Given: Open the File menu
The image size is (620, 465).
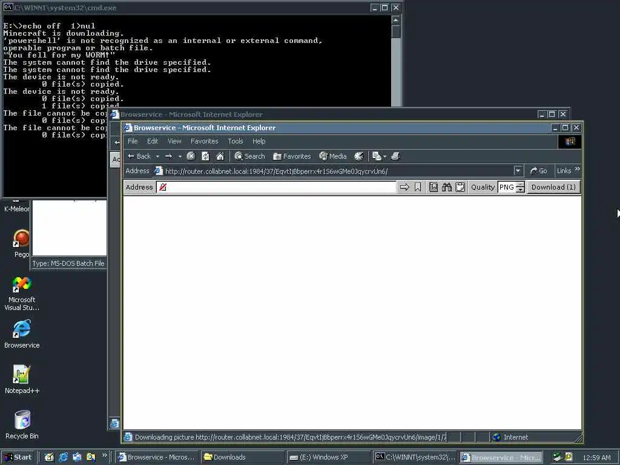Looking at the screenshot, I should (x=133, y=141).
